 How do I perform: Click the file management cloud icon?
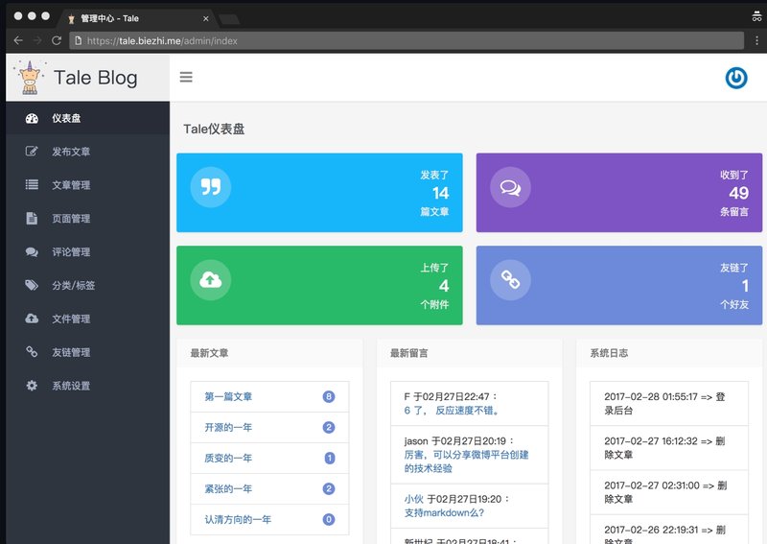pyautogui.click(x=32, y=319)
